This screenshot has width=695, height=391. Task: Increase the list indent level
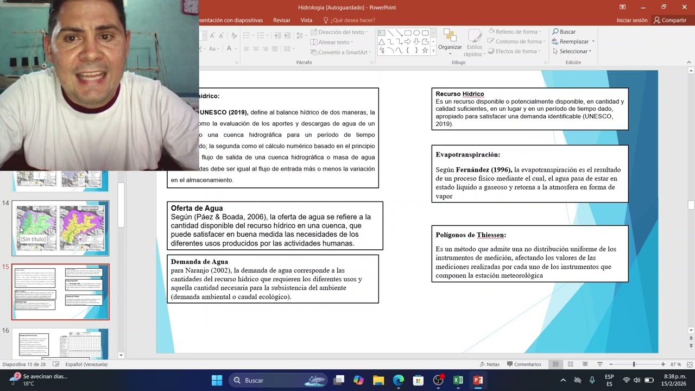287,35
